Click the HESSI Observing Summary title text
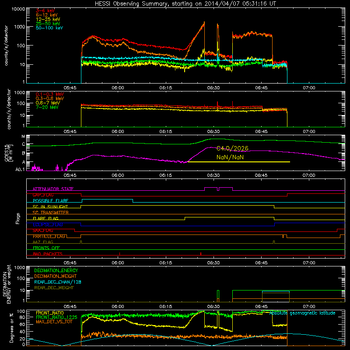The width and height of the screenshot is (350, 350). coord(185,4)
